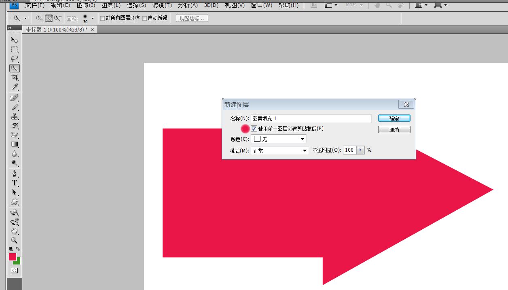Select the Gradient tool
508x290 pixels.
point(15,144)
